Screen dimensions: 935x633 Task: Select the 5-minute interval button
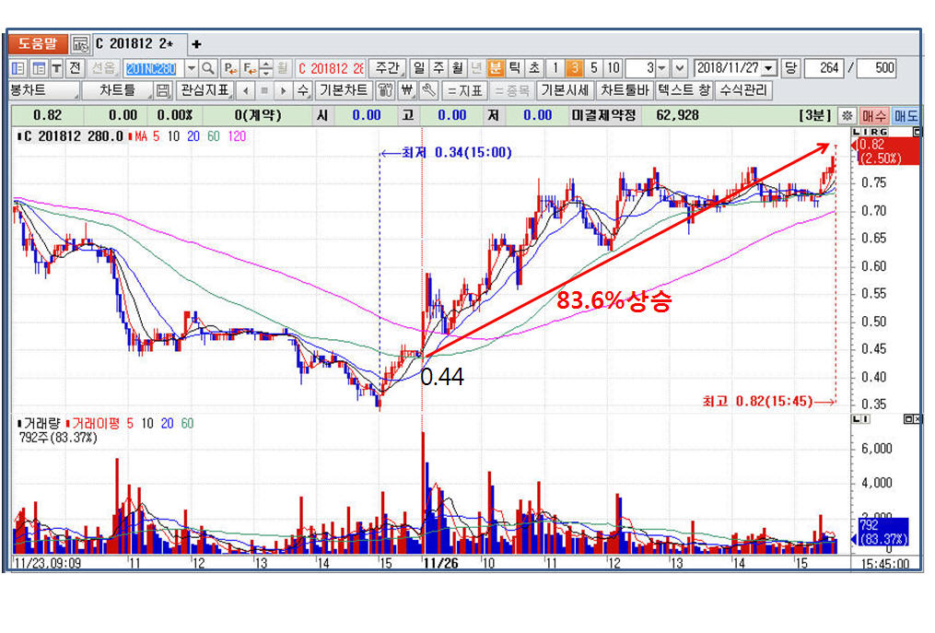[x=594, y=68]
